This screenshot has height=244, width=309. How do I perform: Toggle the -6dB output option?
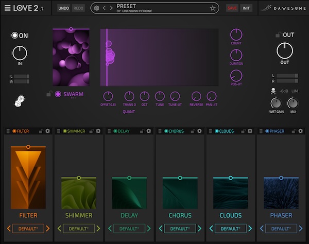284,91
